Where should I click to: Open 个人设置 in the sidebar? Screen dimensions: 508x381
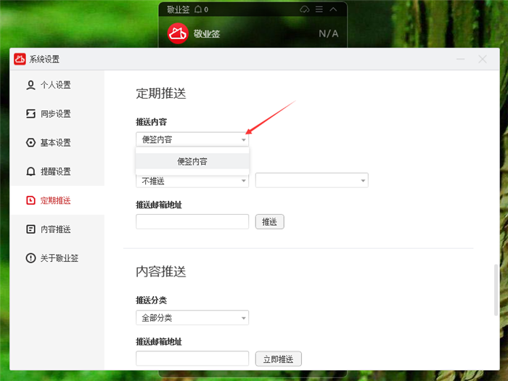[57, 85]
